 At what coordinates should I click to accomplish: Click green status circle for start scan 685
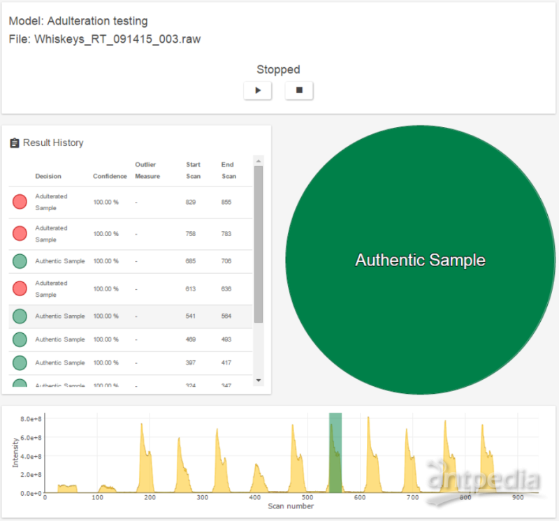coord(20,261)
